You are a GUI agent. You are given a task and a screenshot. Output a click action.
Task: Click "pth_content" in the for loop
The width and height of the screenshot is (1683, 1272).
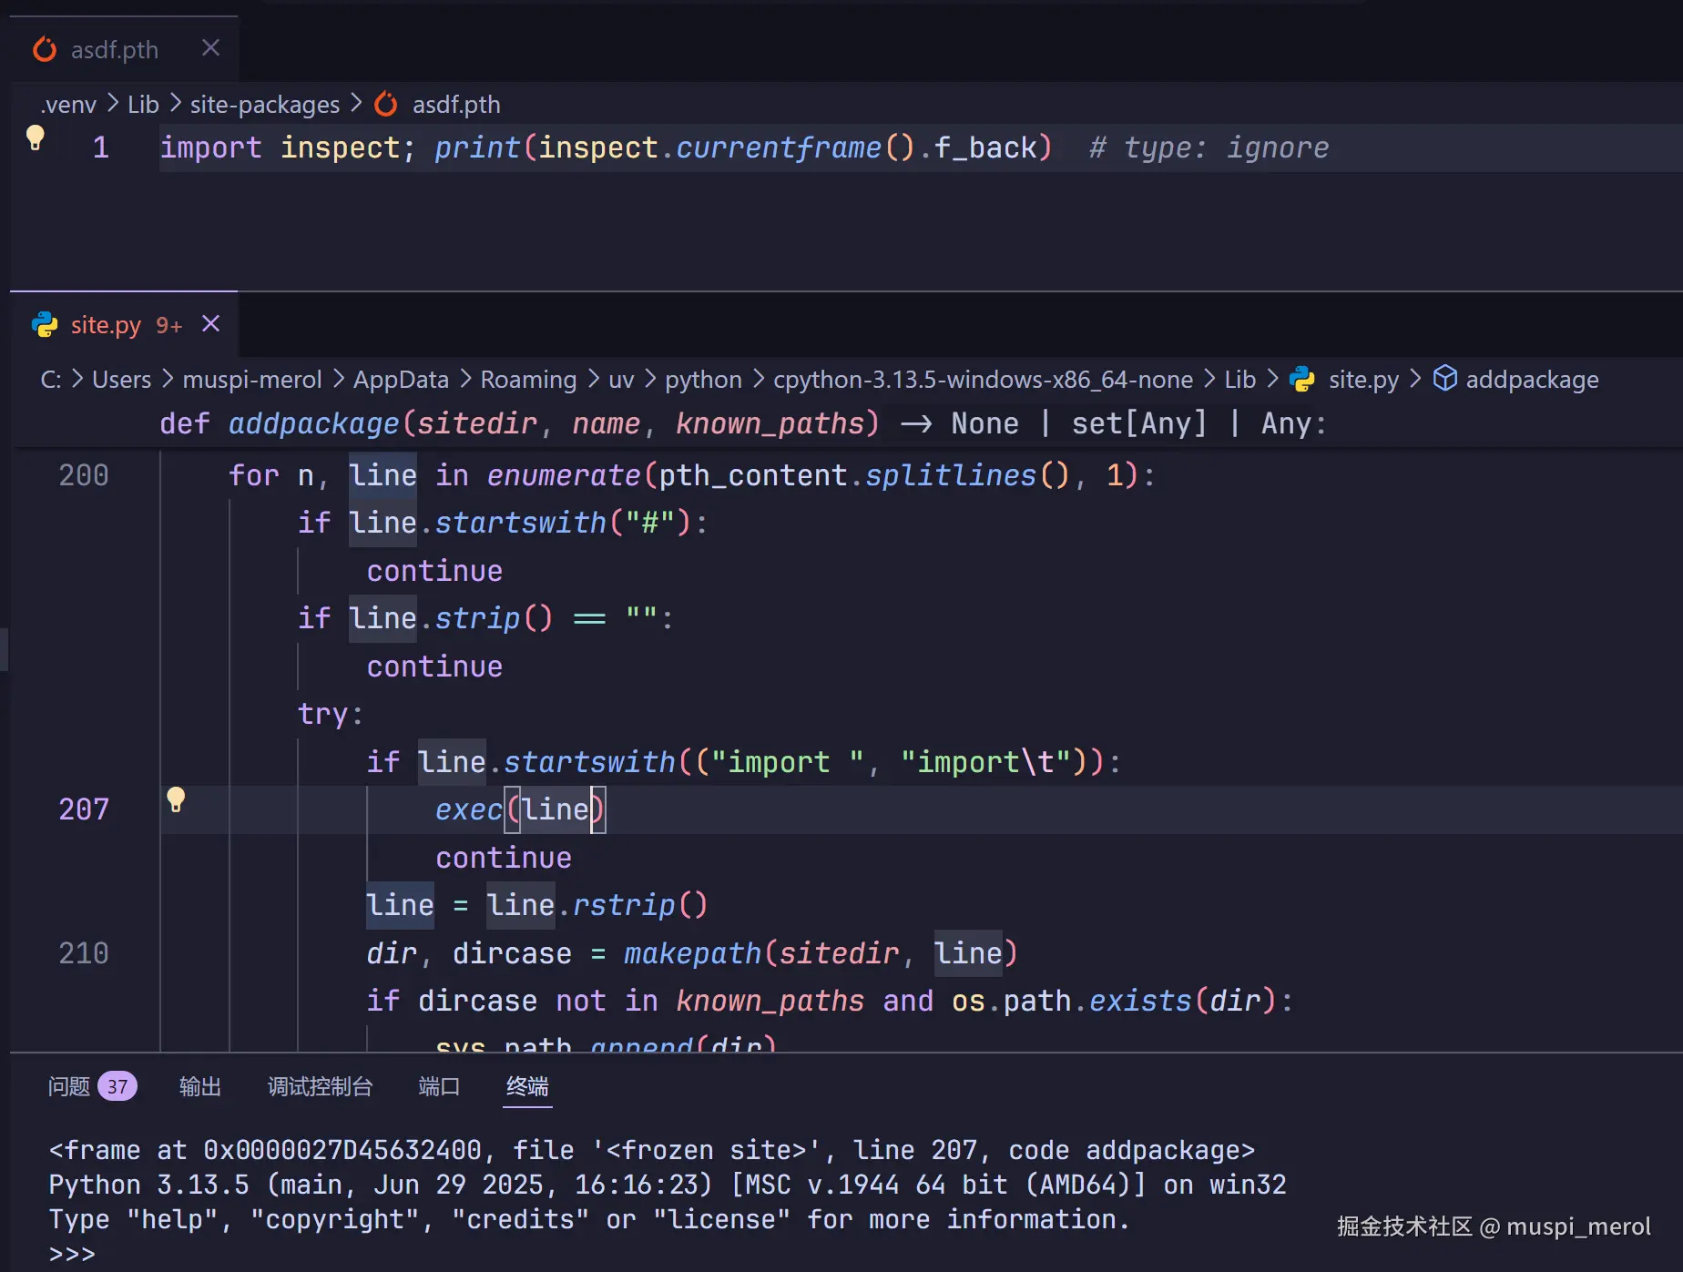(753, 475)
